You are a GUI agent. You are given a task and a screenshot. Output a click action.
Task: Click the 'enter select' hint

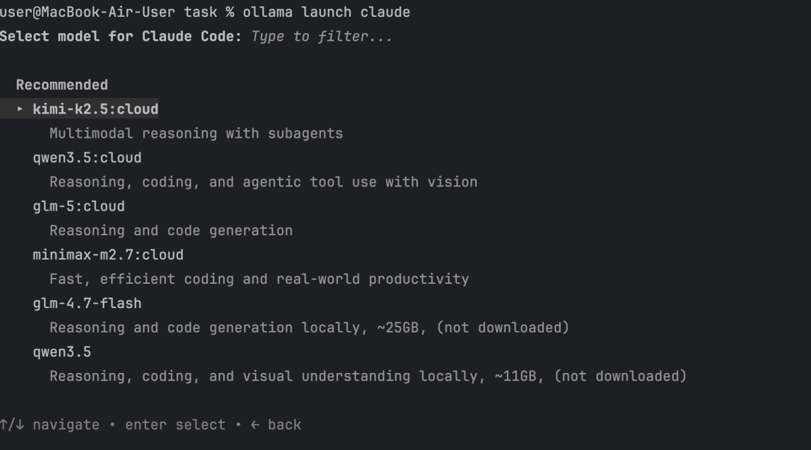coord(175,425)
